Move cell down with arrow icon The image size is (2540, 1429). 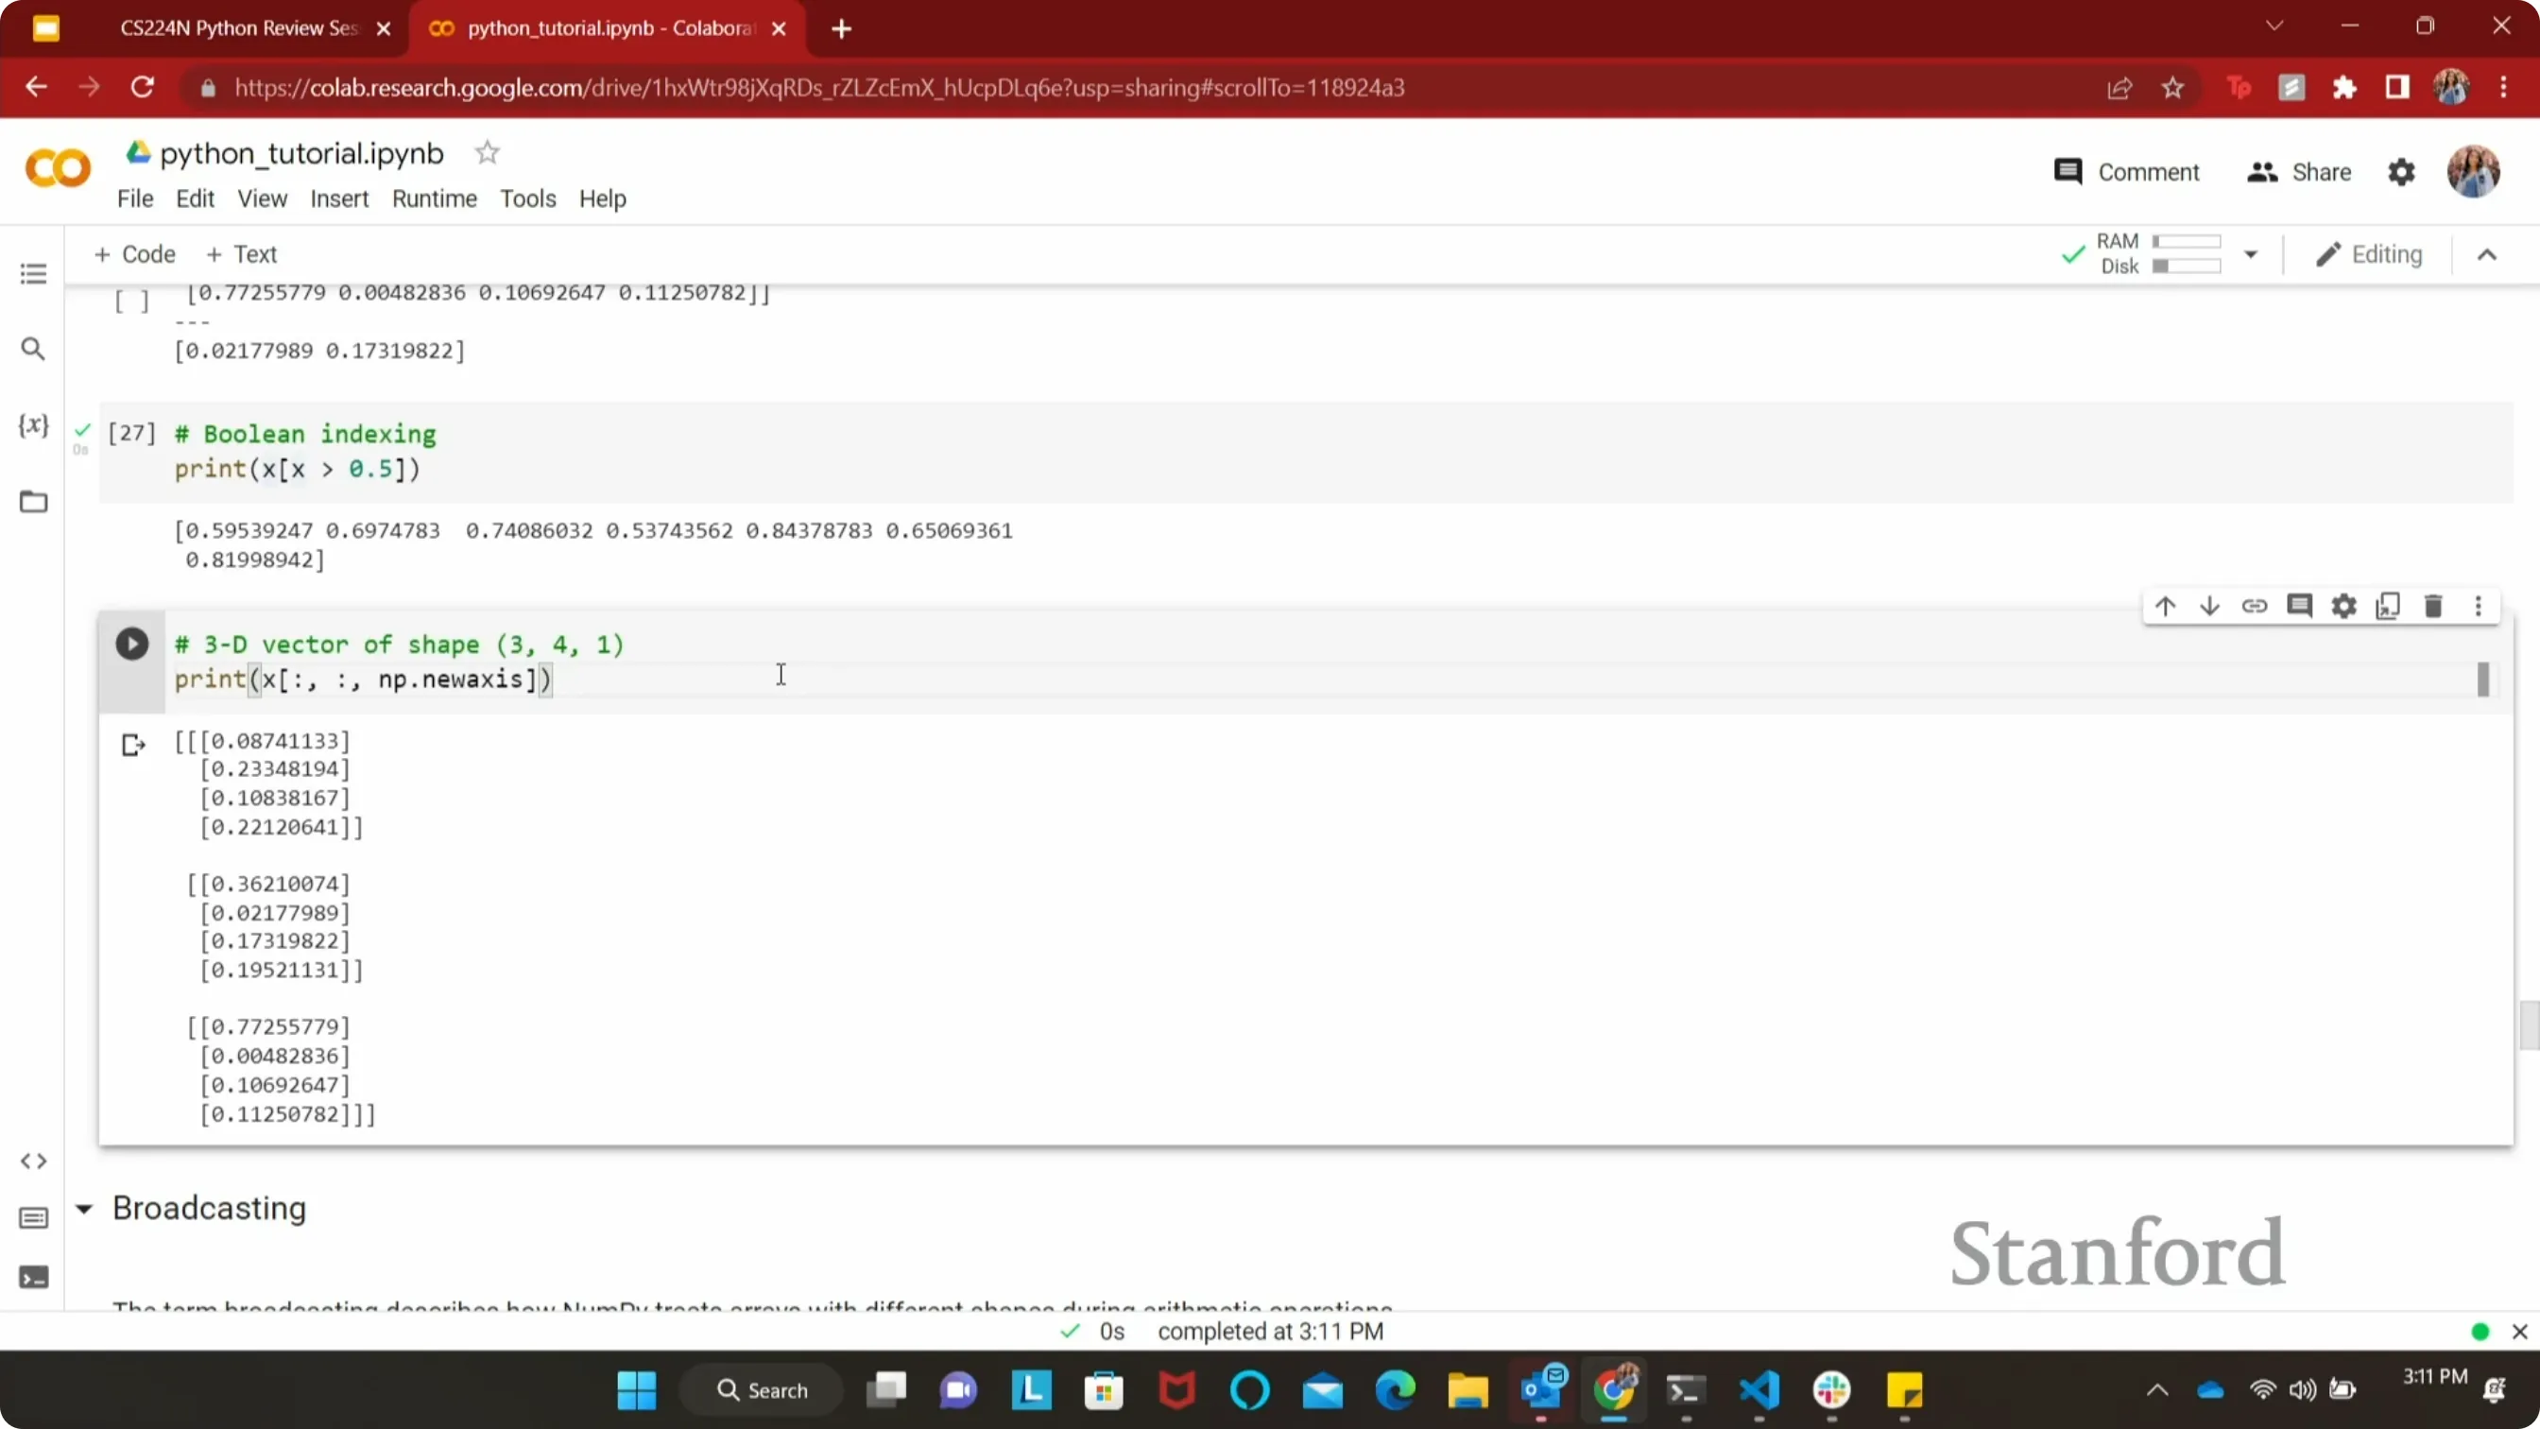click(2208, 606)
